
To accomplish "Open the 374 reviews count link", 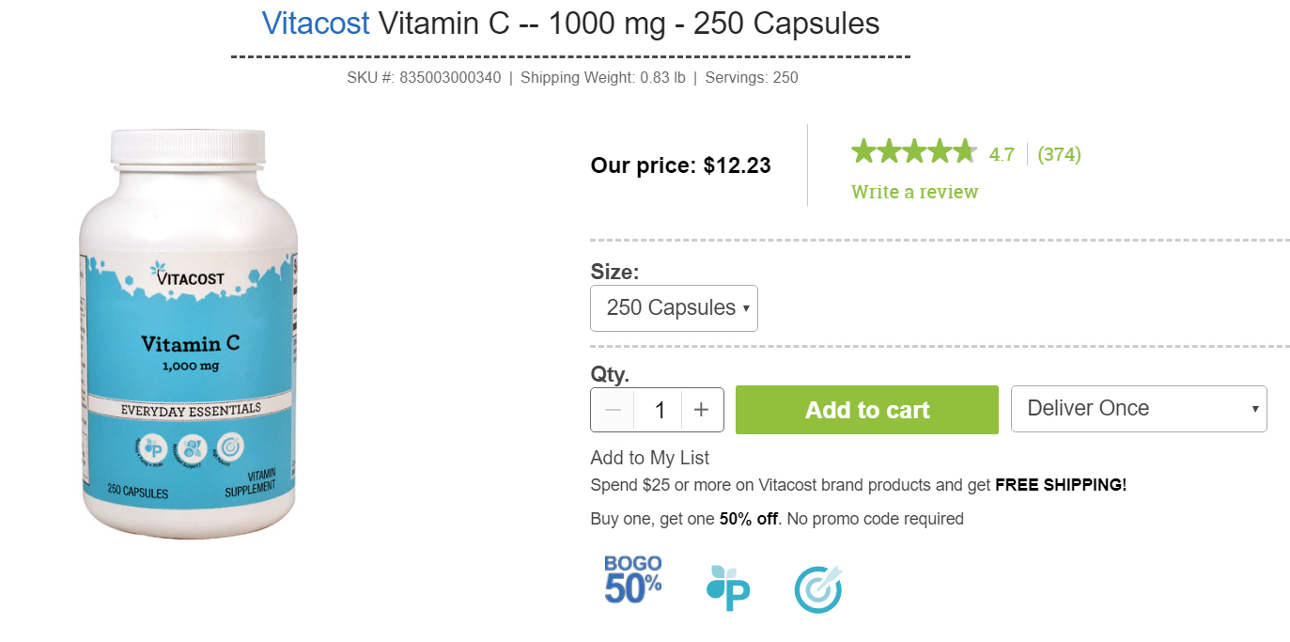I will 1059,154.
